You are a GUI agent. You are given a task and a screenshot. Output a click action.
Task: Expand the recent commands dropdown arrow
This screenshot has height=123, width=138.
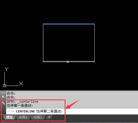point(13,111)
